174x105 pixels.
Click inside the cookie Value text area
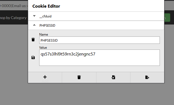tap(99, 58)
